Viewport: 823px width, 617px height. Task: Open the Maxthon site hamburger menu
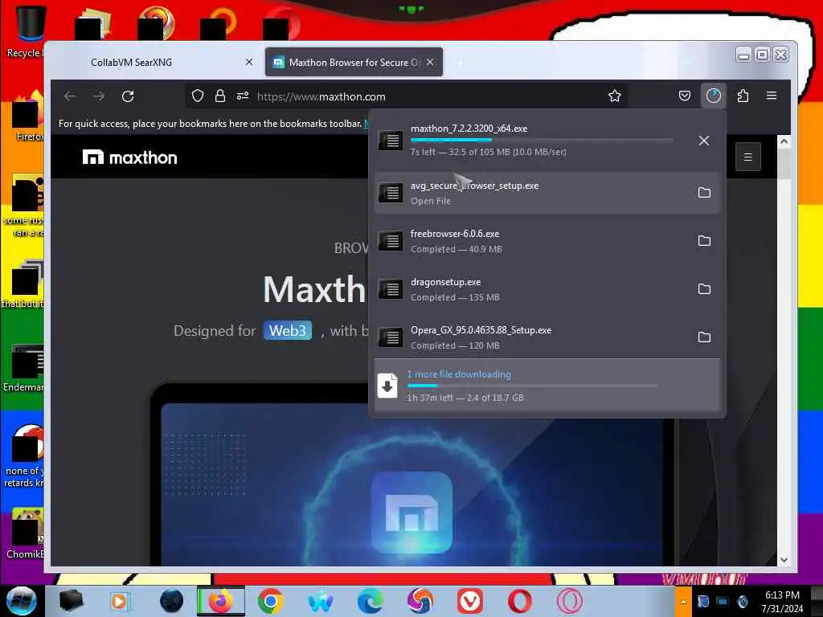(748, 157)
